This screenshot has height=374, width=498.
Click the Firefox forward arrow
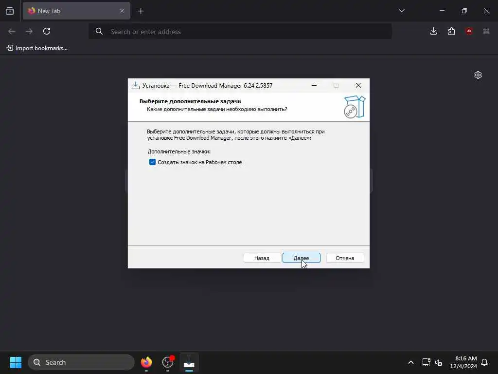pos(29,31)
